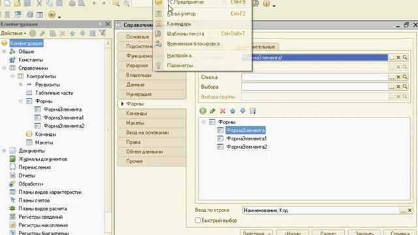Switch to the Обмен данными section tab
418x235 pixels.
[x=152, y=152]
